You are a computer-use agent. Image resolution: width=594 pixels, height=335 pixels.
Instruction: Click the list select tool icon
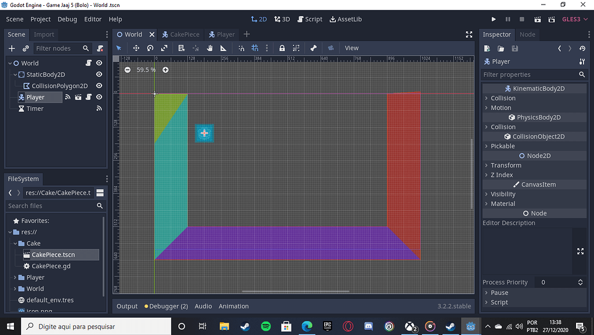point(182,48)
